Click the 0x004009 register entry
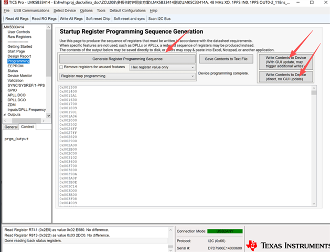 coord(68,203)
